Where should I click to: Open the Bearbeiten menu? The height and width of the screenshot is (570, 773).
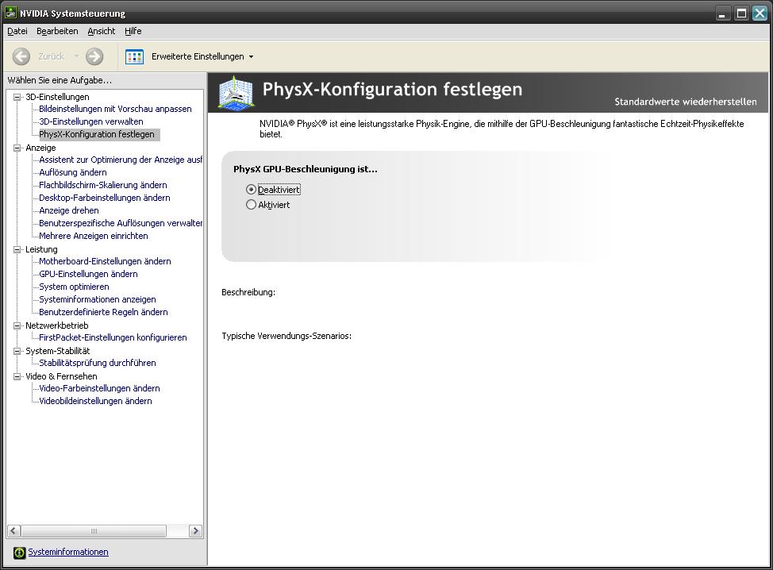click(57, 31)
